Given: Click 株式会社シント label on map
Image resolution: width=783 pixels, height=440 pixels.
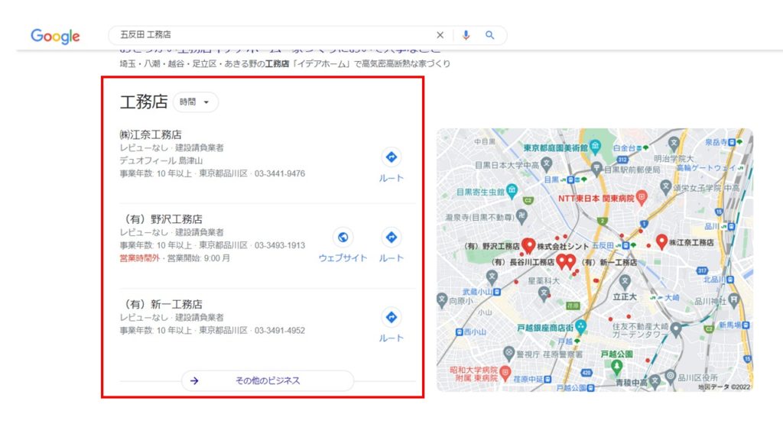Looking at the screenshot, I should click(x=563, y=247).
